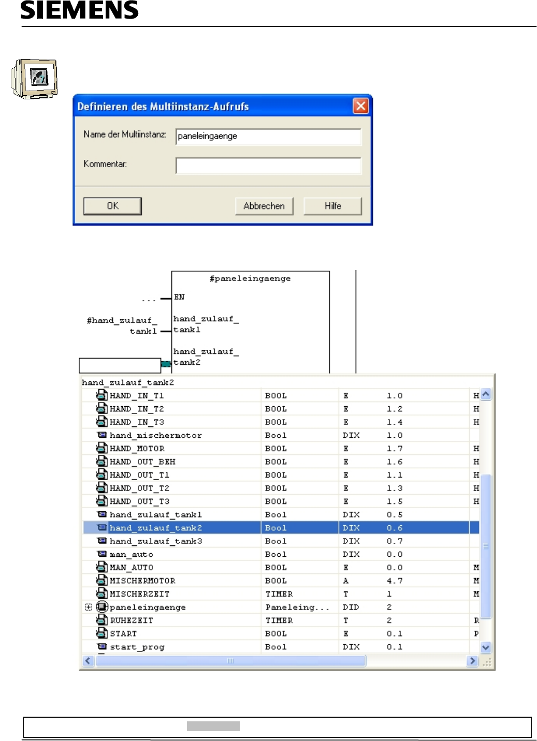Image resolution: width=537 pixels, height=741 pixels.
Task: Select the paneleingaenge list entry
Action: pos(148,607)
